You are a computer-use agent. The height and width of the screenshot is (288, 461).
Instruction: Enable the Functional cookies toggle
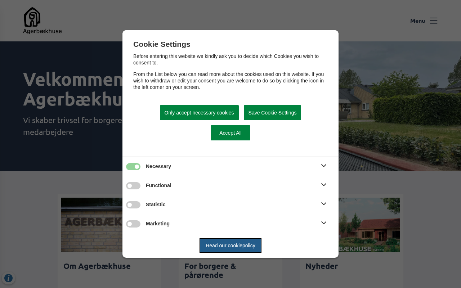133,186
